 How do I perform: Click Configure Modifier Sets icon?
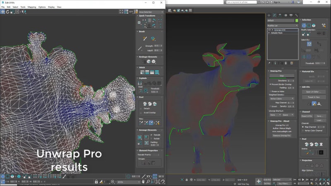tap(292, 63)
